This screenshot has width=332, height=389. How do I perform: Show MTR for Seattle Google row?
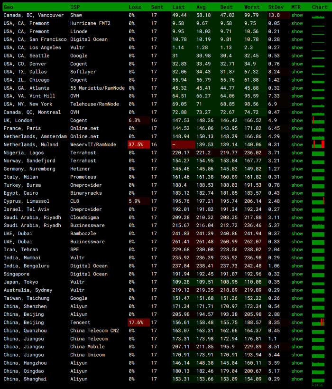click(297, 56)
